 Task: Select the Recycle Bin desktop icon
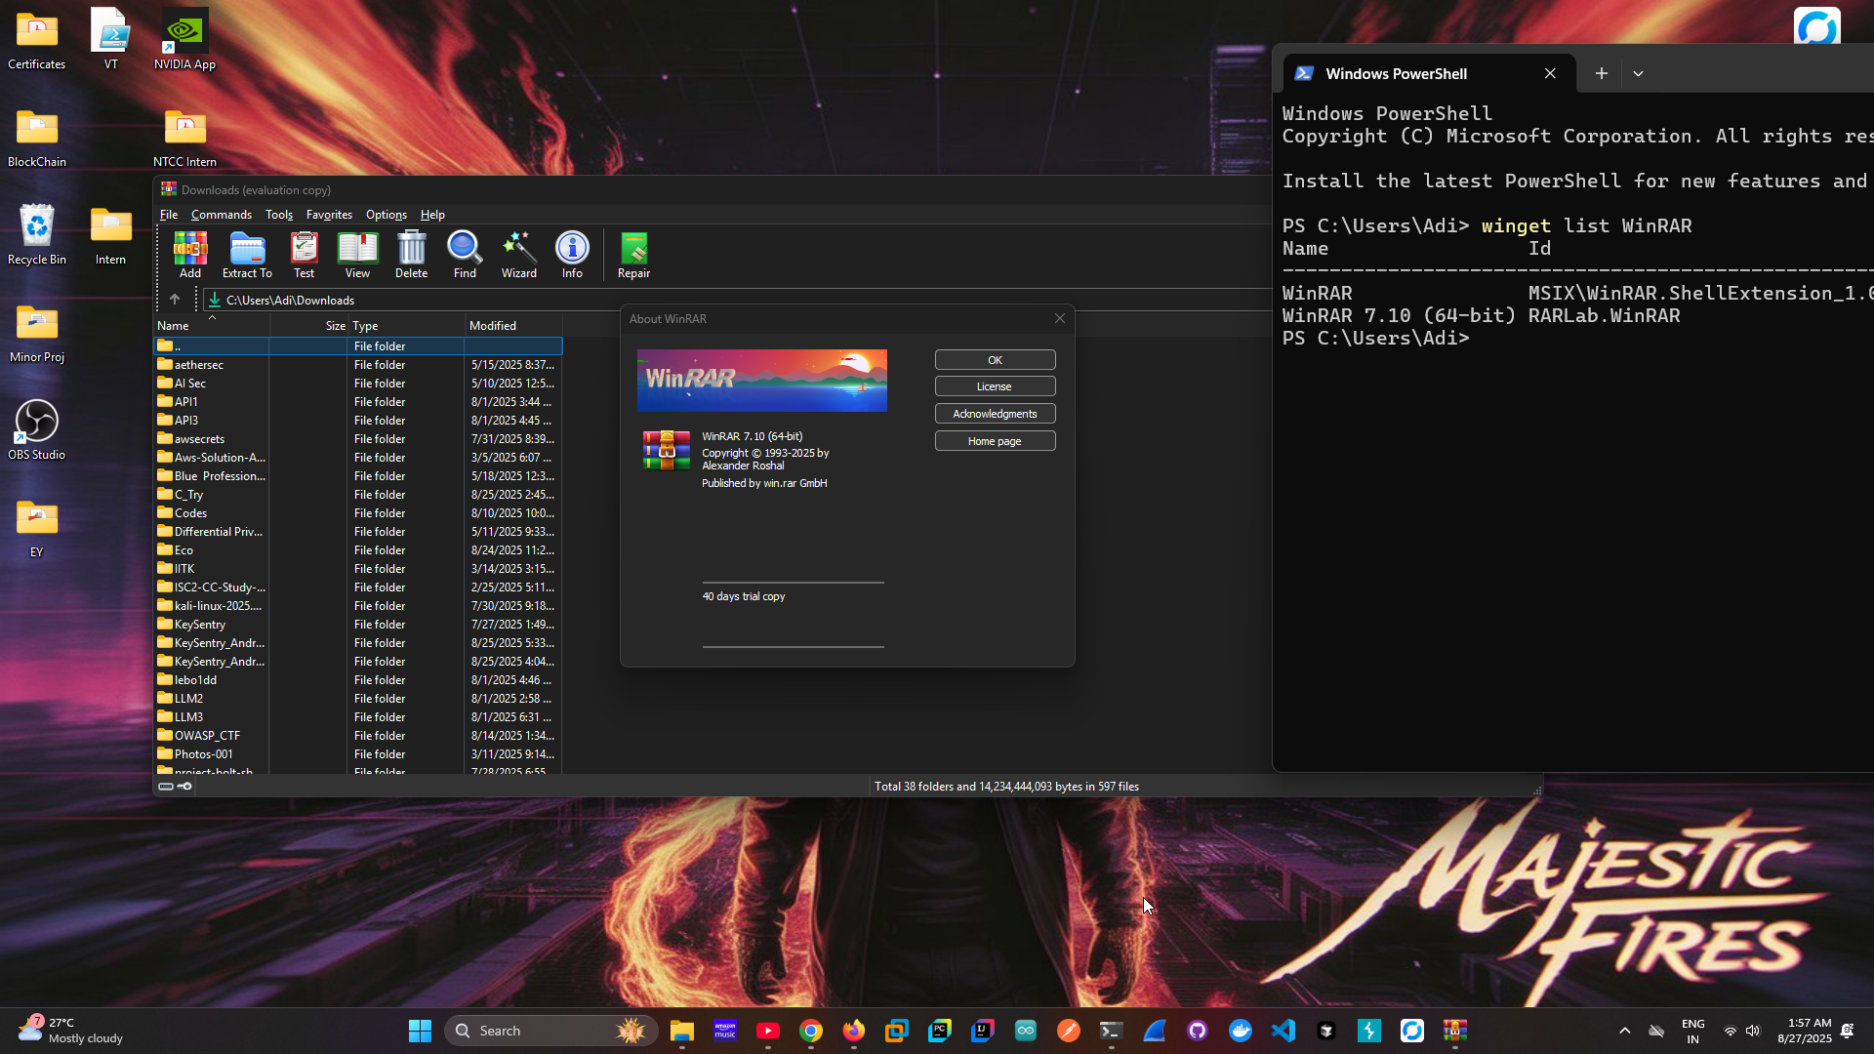pos(37,235)
